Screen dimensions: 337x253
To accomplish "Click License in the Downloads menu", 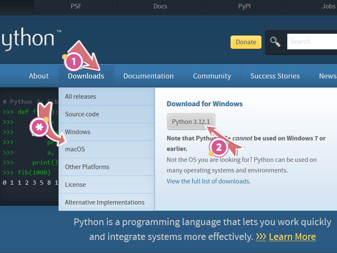I will pos(75,185).
